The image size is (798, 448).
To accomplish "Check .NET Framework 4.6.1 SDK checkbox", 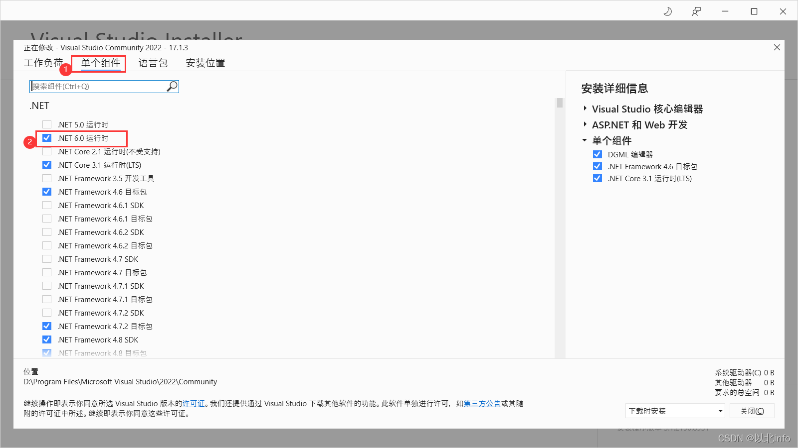I will click(x=47, y=205).
